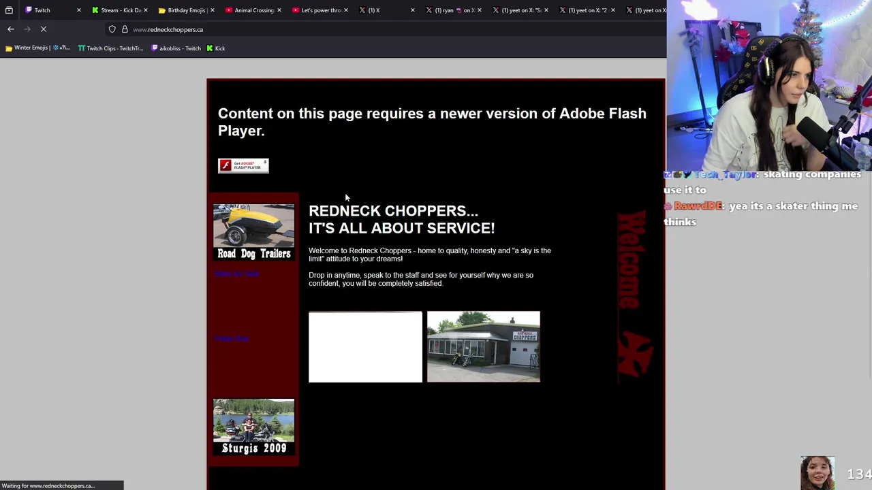The width and height of the screenshot is (872, 490).
Task: Close the first 'yeet on X' tab
Action: [546, 10]
